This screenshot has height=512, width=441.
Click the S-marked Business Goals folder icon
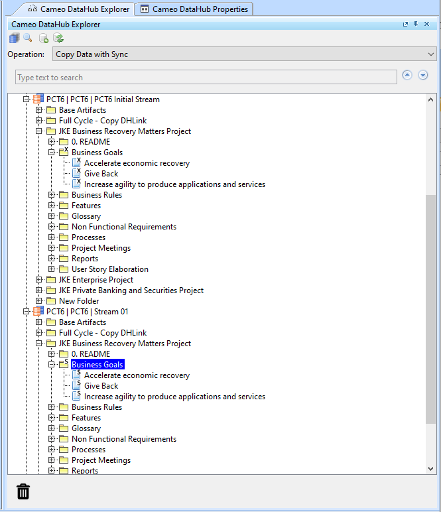[64, 364]
